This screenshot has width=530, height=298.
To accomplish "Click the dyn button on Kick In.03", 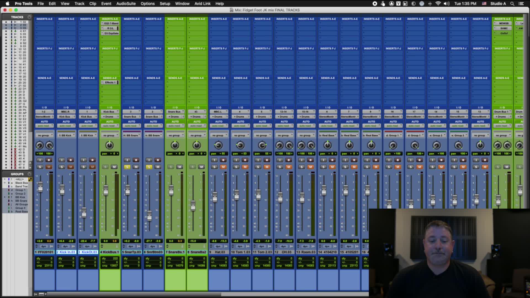I will 65,246.
